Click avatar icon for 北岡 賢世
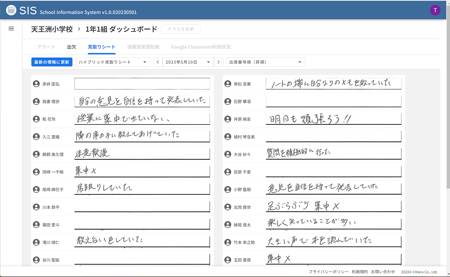Image resolution: width=450 pixels, height=277 pixels. pyautogui.click(x=228, y=207)
